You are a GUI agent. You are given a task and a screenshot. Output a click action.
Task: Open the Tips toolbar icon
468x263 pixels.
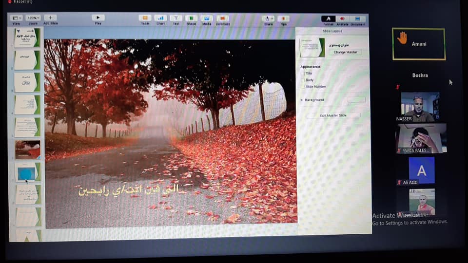(x=283, y=19)
